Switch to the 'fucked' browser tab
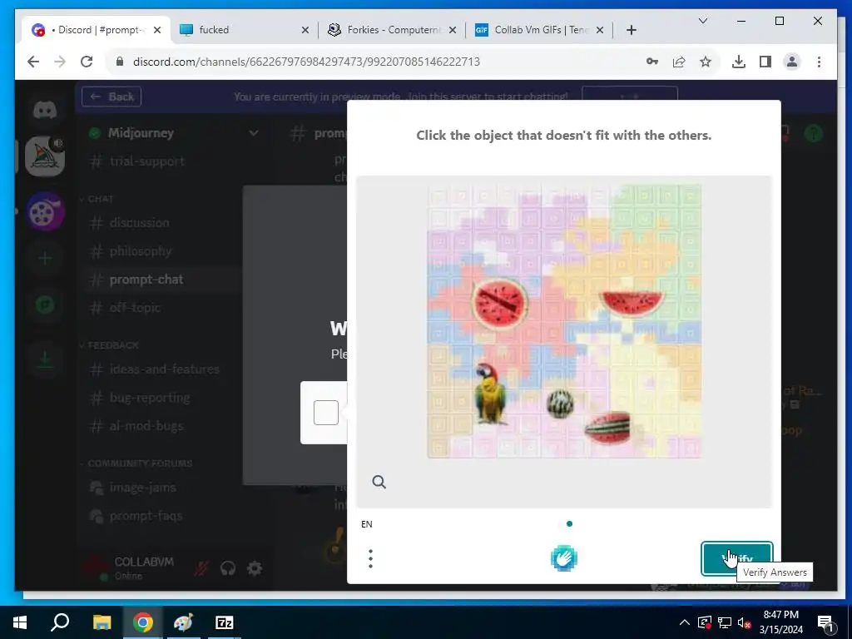The width and height of the screenshot is (852, 639). pyautogui.click(x=245, y=30)
